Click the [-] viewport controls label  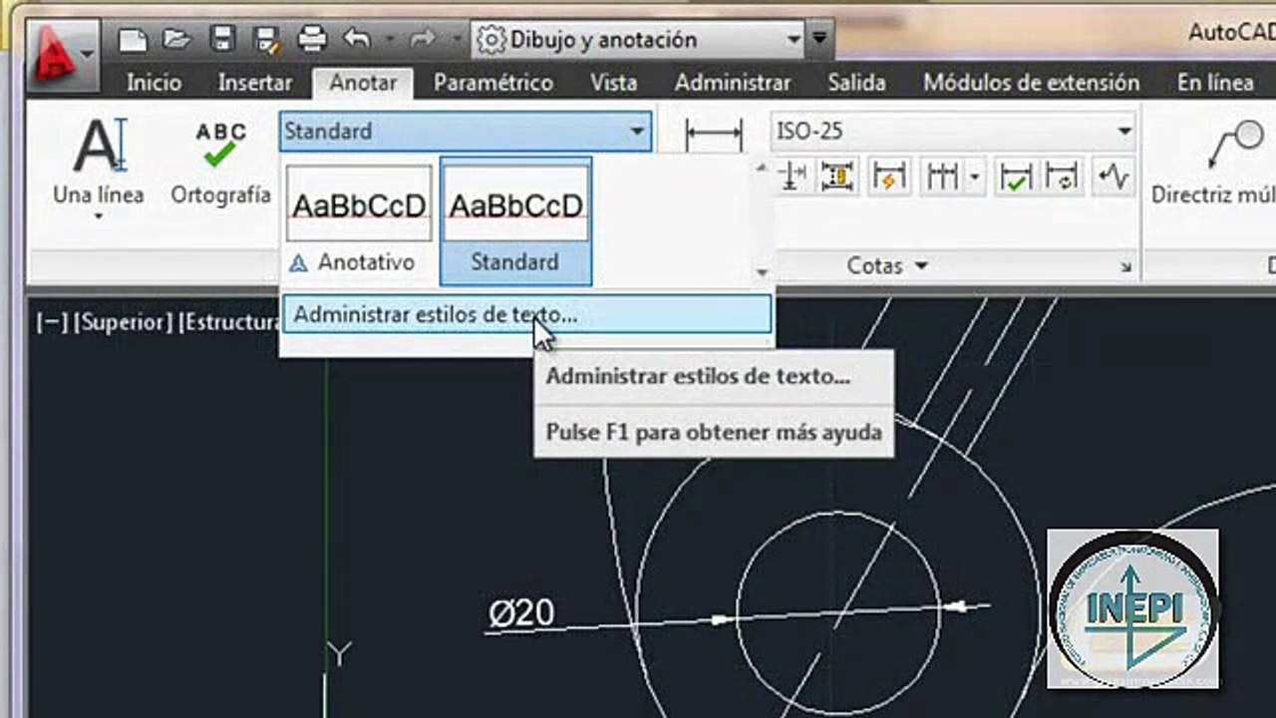click(x=52, y=323)
